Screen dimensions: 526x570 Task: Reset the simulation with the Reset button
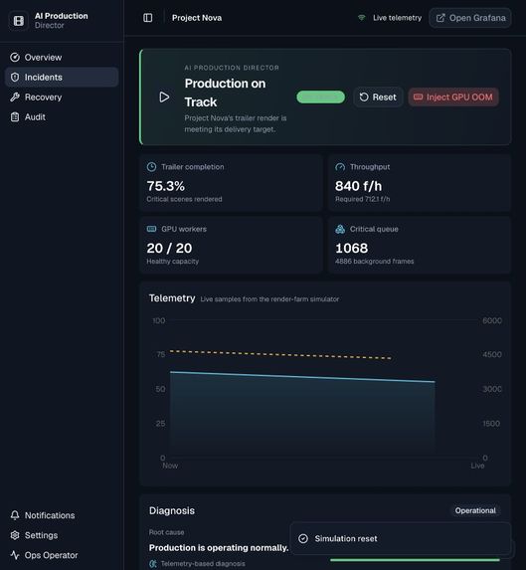click(378, 97)
